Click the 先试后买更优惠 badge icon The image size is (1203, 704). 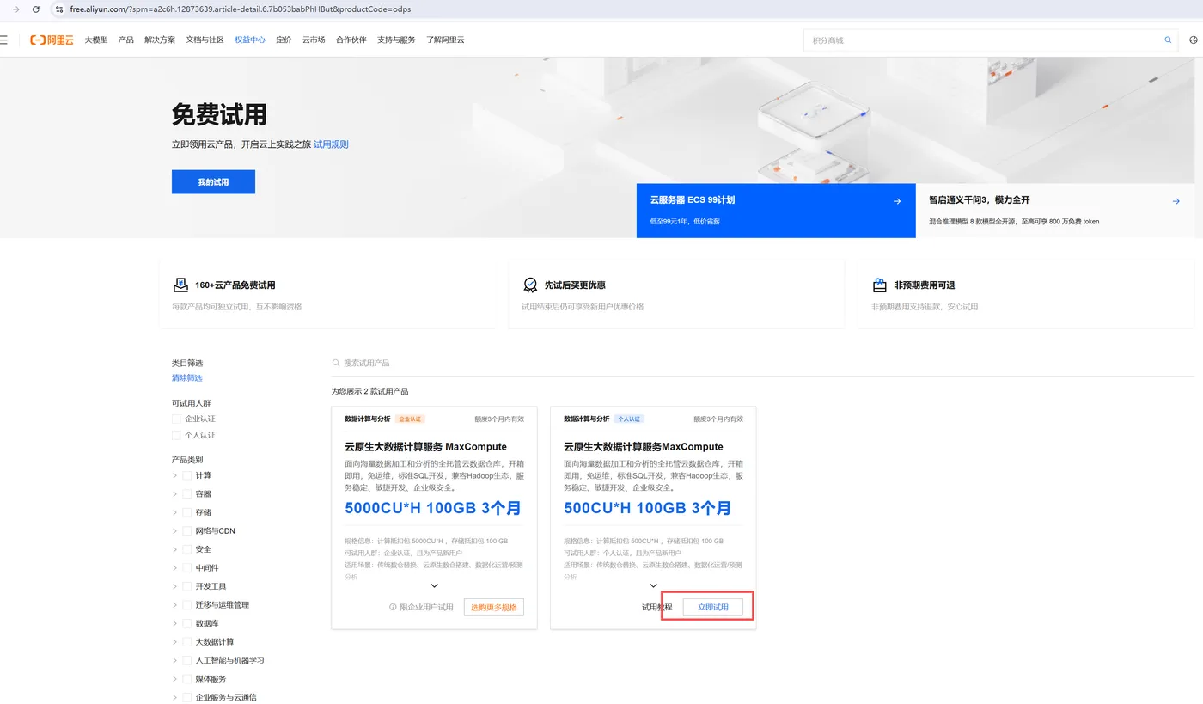coord(530,285)
